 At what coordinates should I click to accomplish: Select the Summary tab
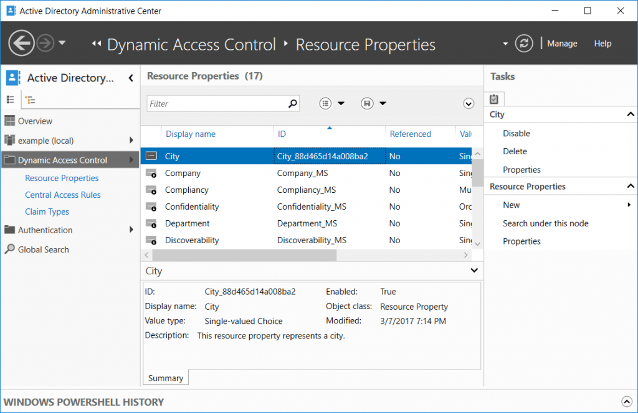(165, 378)
